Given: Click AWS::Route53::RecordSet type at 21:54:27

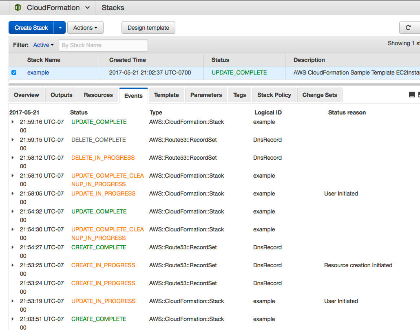Looking at the screenshot, I should tap(183, 247).
